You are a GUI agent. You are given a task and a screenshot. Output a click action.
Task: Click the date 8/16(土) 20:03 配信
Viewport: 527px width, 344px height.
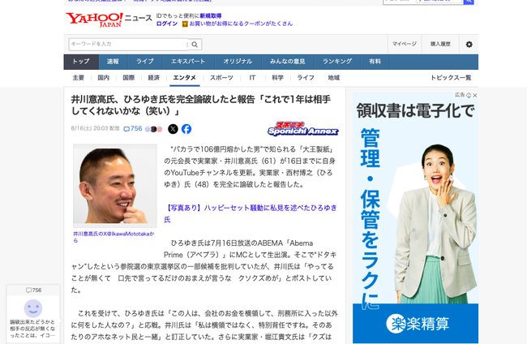[95, 128]
